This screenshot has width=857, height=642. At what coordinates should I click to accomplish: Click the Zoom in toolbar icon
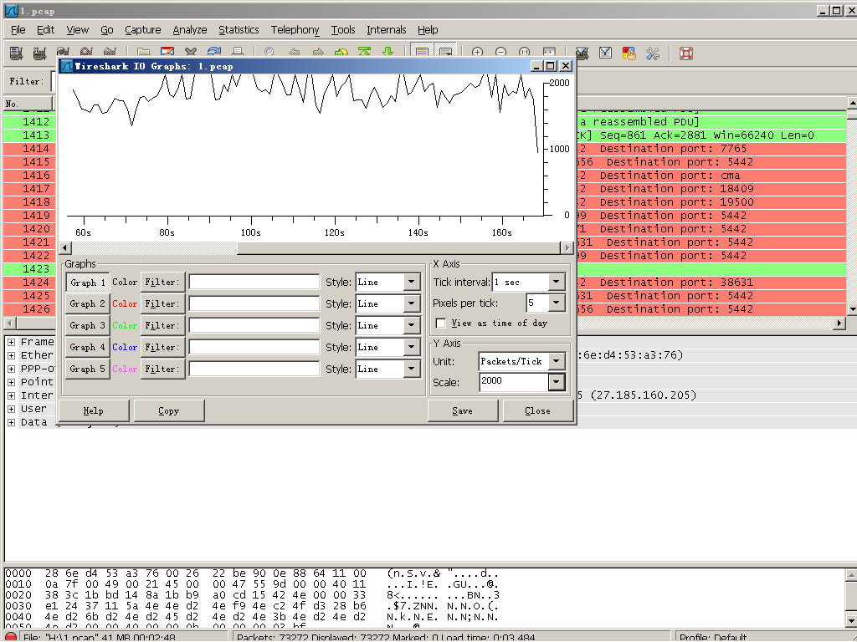click(x=477, y=53)
